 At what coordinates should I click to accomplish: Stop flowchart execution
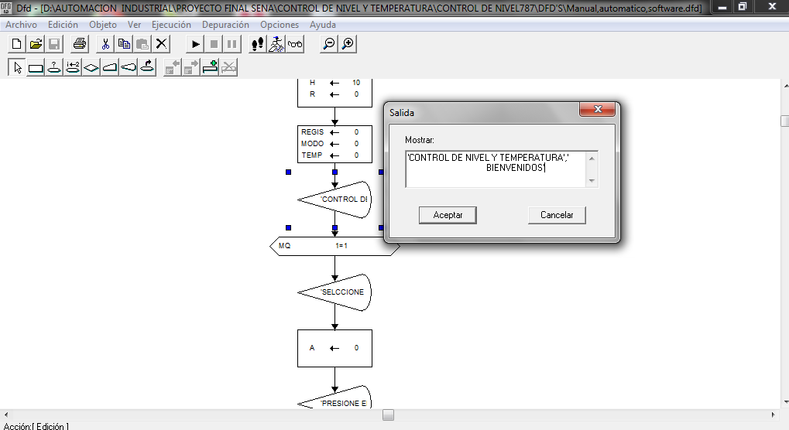pos(214,44)
